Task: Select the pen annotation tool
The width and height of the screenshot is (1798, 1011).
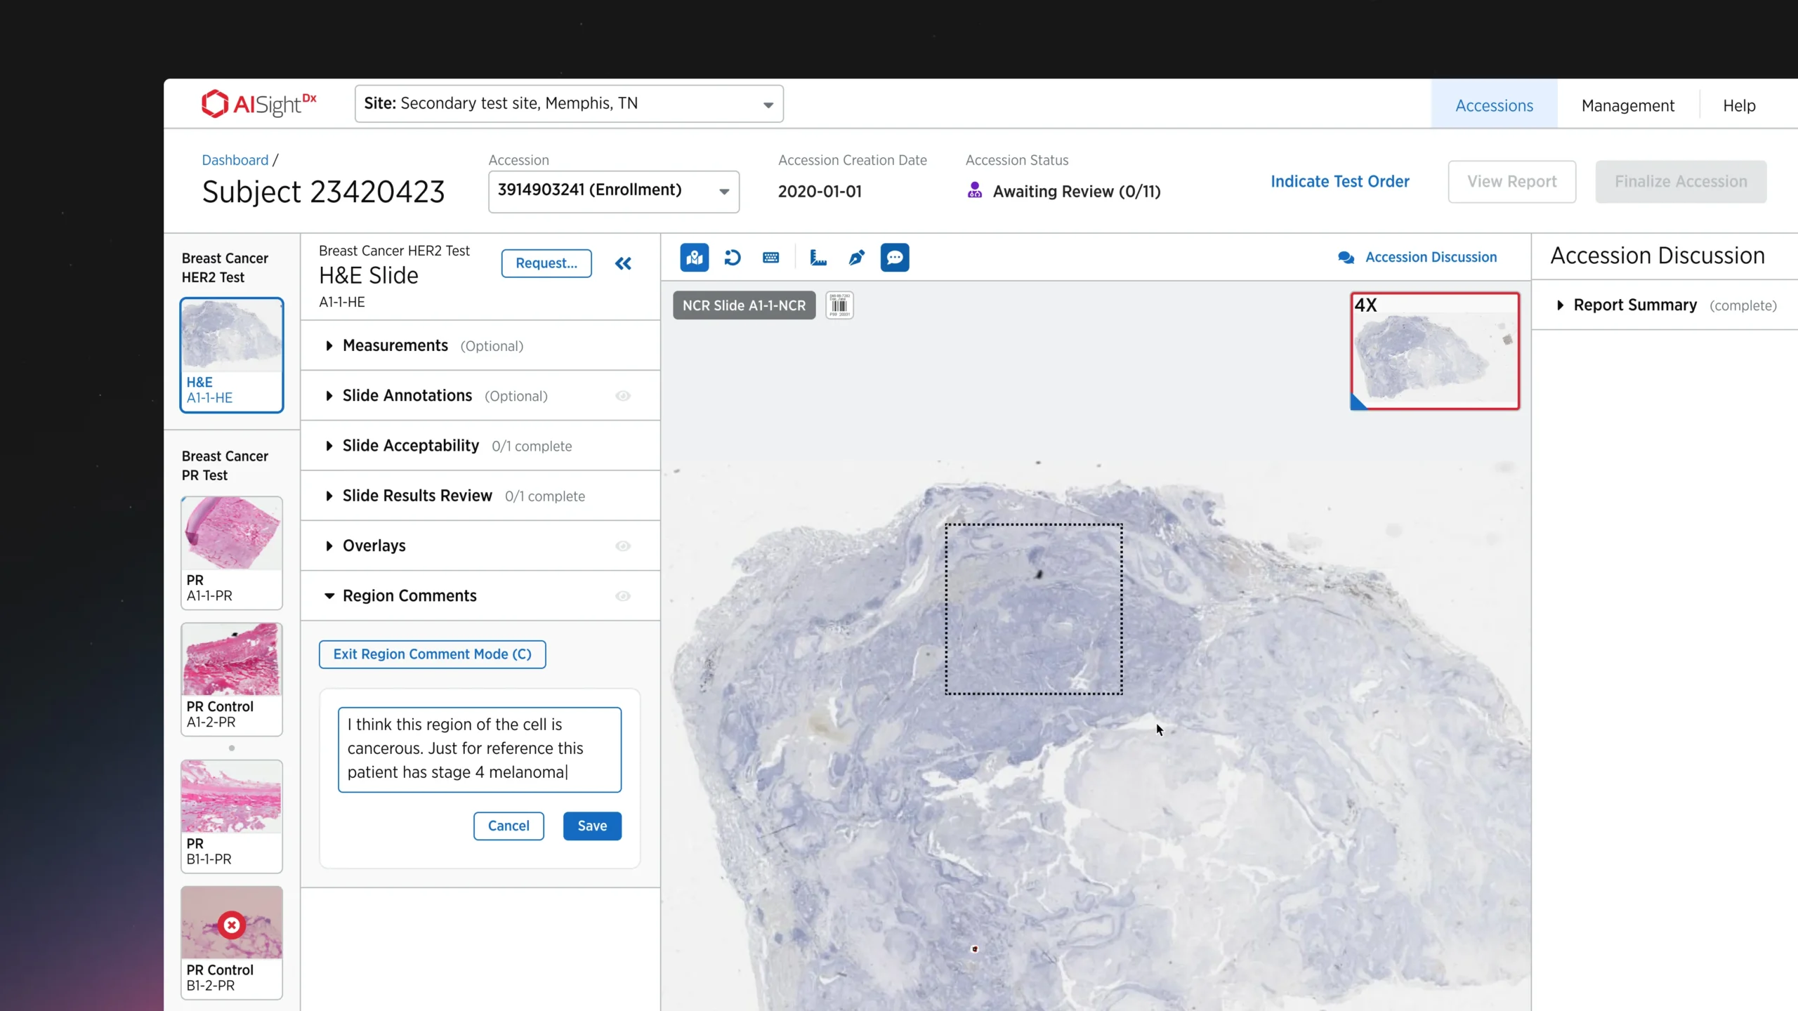Action: click(x=856, y=258)
